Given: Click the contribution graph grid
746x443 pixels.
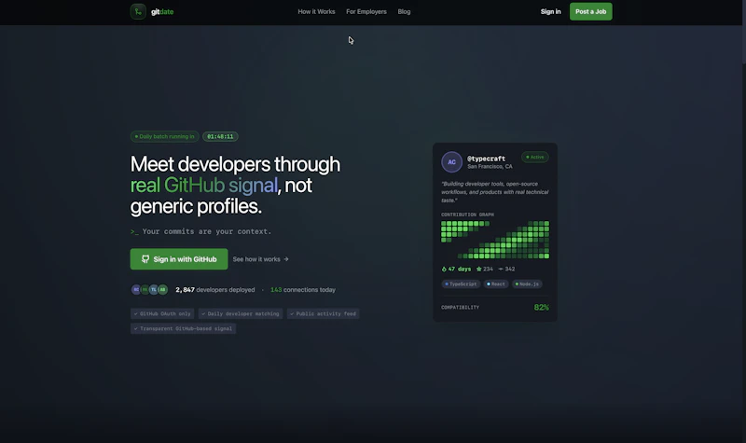Looking at the screenshot, I should (495, 240).
